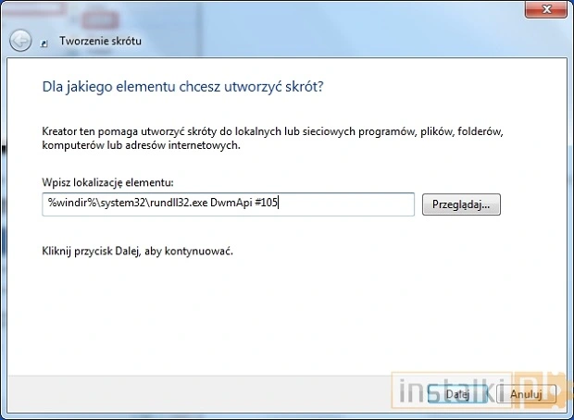The width and height of the screenshot is (574, 420).
Task: Click %windir% at the path start
Action: (x=67, y=204)
